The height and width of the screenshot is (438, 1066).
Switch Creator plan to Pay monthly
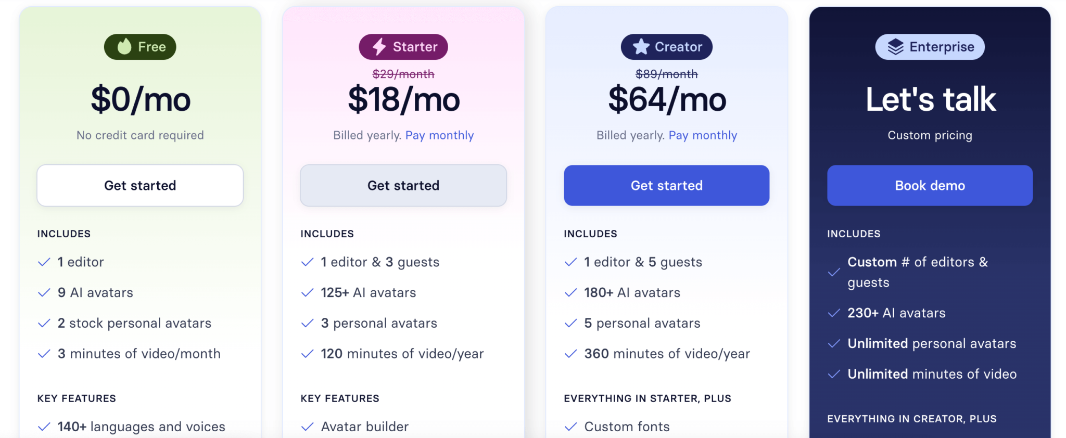(703, 136)
